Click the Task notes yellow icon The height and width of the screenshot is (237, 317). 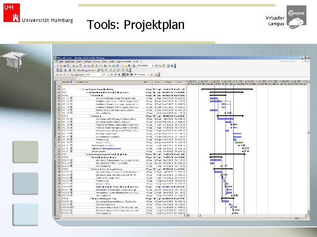coord(125,65)
